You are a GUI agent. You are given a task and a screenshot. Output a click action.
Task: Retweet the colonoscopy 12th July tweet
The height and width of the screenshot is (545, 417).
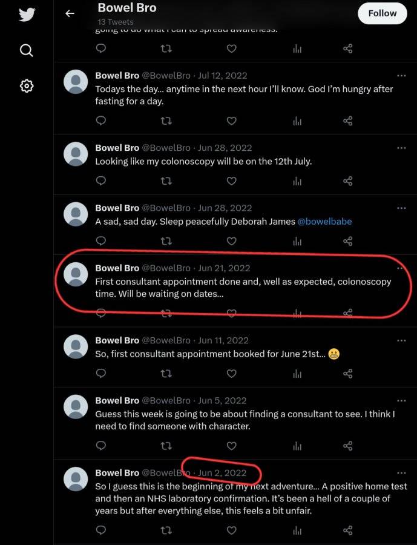click(166, 180)
